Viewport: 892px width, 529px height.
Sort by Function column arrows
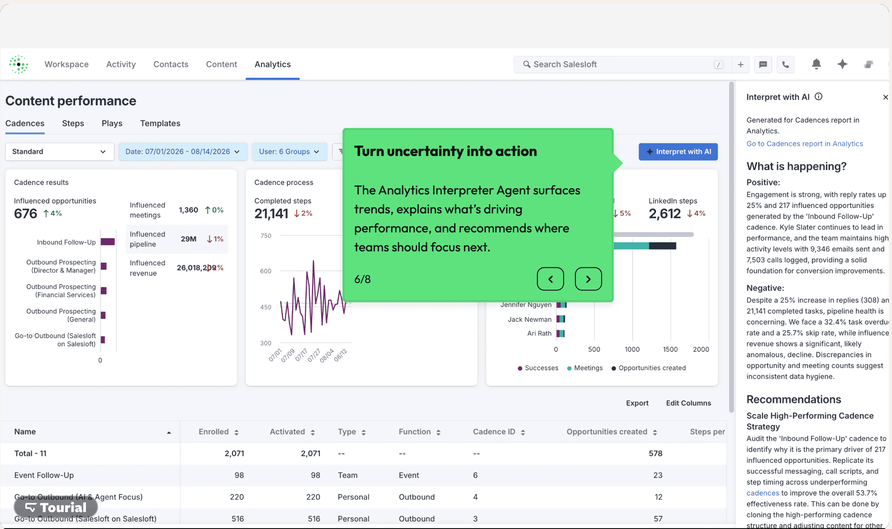438,432
